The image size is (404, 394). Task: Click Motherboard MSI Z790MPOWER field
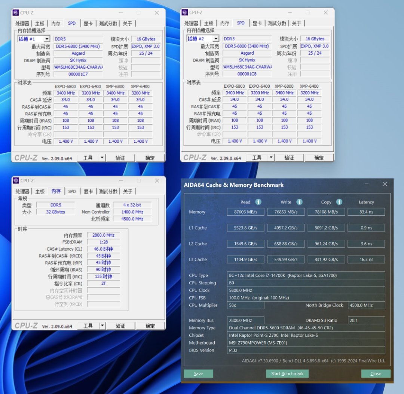point(306,343)
